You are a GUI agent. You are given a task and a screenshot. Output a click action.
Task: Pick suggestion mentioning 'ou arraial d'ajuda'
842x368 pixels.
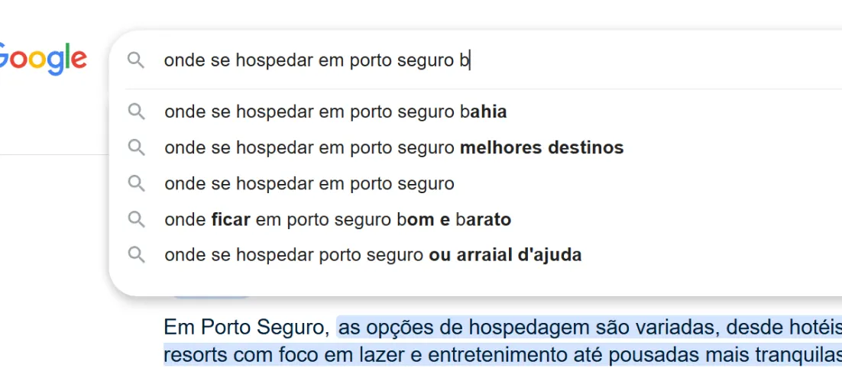click(475, 255)
